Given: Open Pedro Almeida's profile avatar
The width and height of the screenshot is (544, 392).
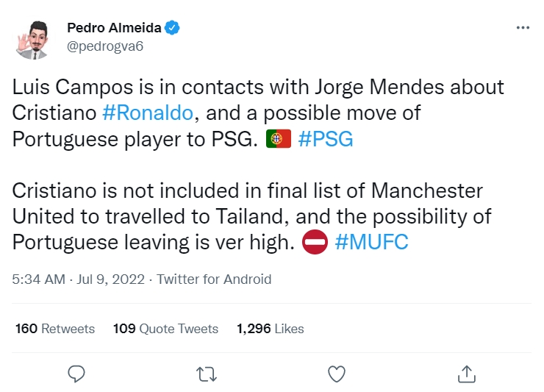Looking at the screenshot, I should [35, 38].
